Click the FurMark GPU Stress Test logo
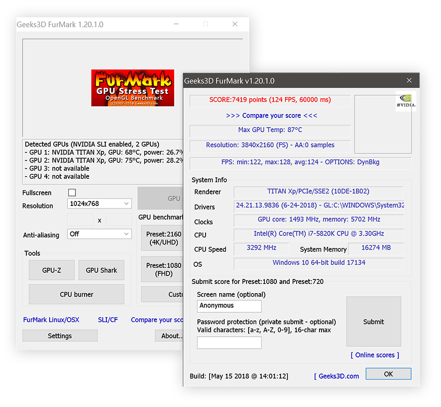 point(132,87)
